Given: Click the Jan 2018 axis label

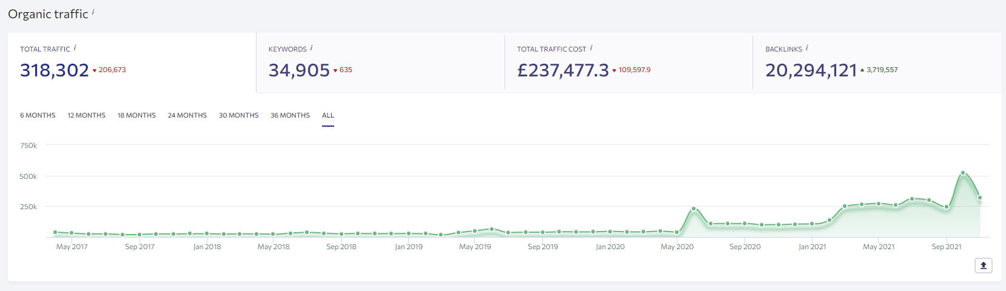Looking at the screenshot, I should click(x=207, y=247).
